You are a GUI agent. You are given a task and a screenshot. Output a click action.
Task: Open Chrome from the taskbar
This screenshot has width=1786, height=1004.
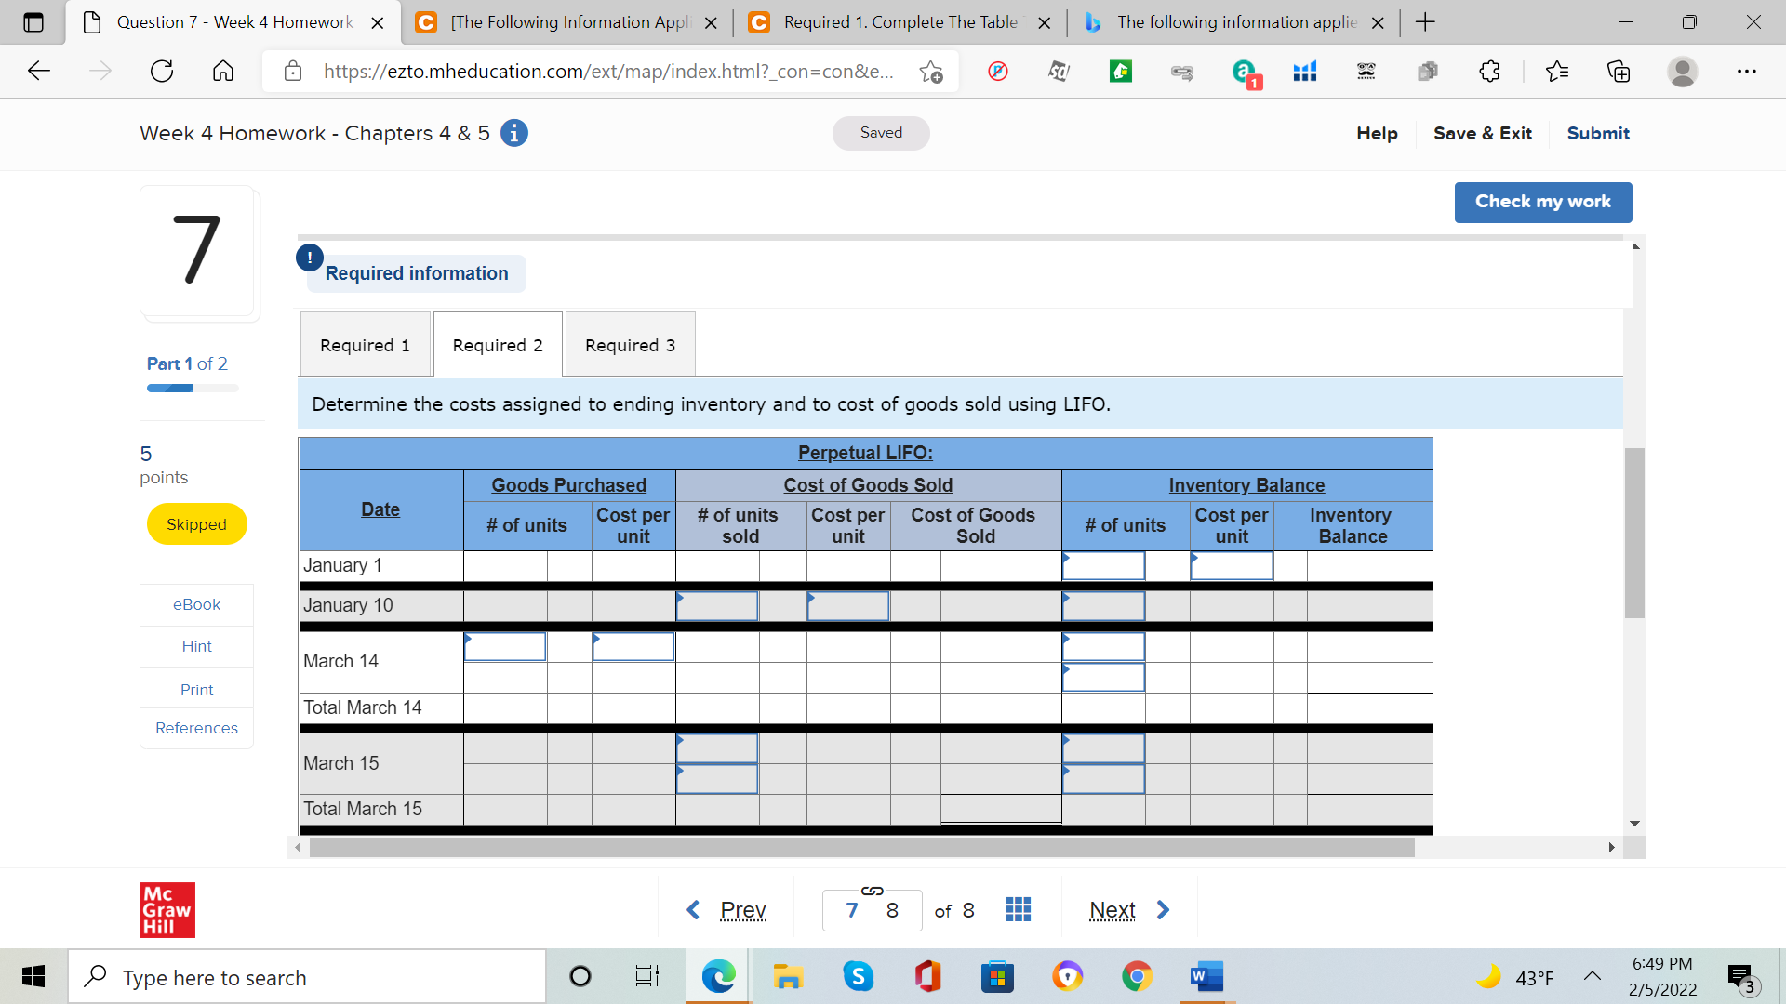(x=1137, y=976)
